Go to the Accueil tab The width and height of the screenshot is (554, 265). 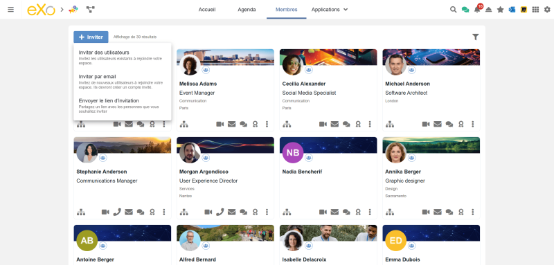pyautogui.click(x=207, y=10)
